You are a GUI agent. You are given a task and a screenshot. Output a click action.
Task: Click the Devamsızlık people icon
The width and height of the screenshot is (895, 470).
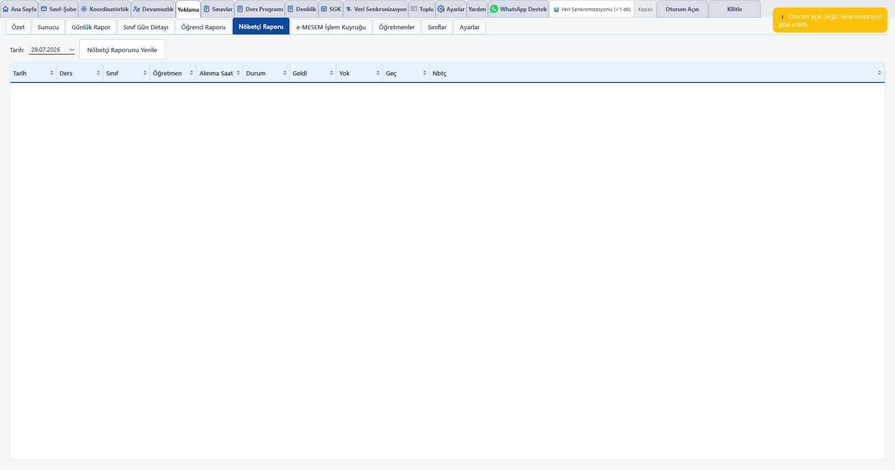click(x=137, y=9)
